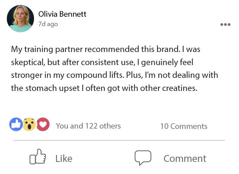Open the three-dot post options menu
239x174 pixels.
tap(225, 25)
